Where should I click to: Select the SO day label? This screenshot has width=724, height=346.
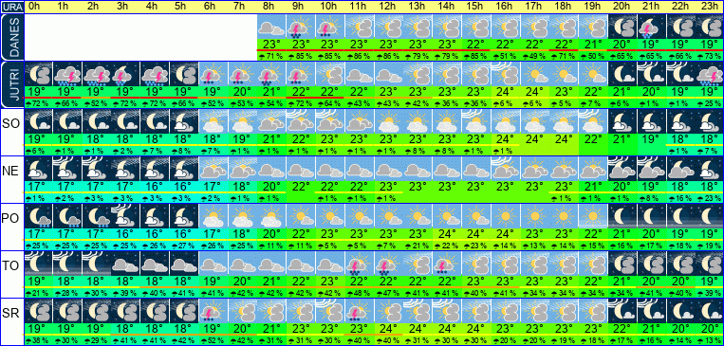(x=11, y=123)
